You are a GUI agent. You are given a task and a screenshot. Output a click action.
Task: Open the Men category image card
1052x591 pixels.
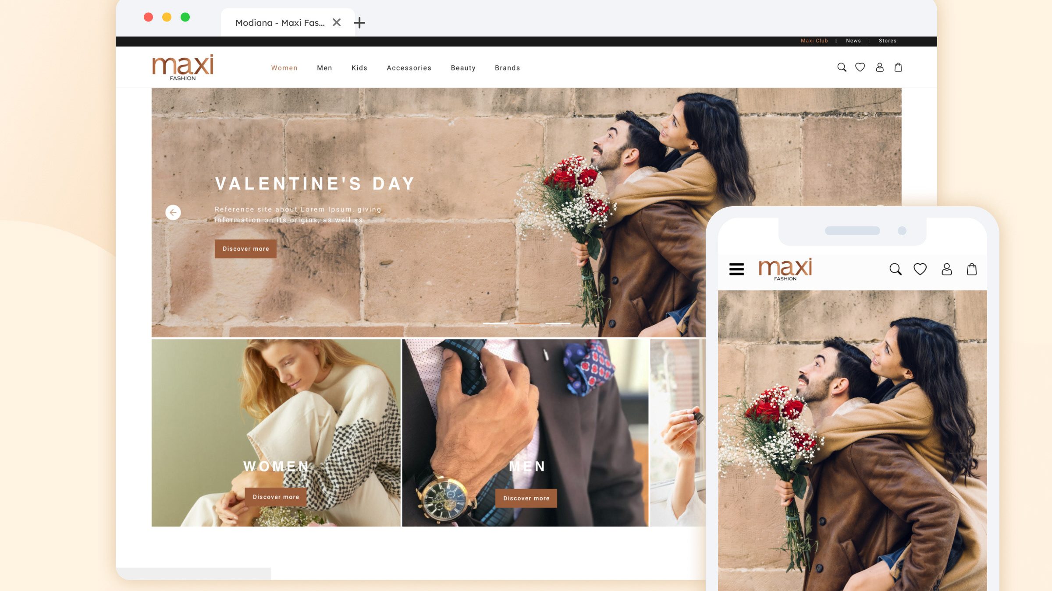tap(525, 433)
